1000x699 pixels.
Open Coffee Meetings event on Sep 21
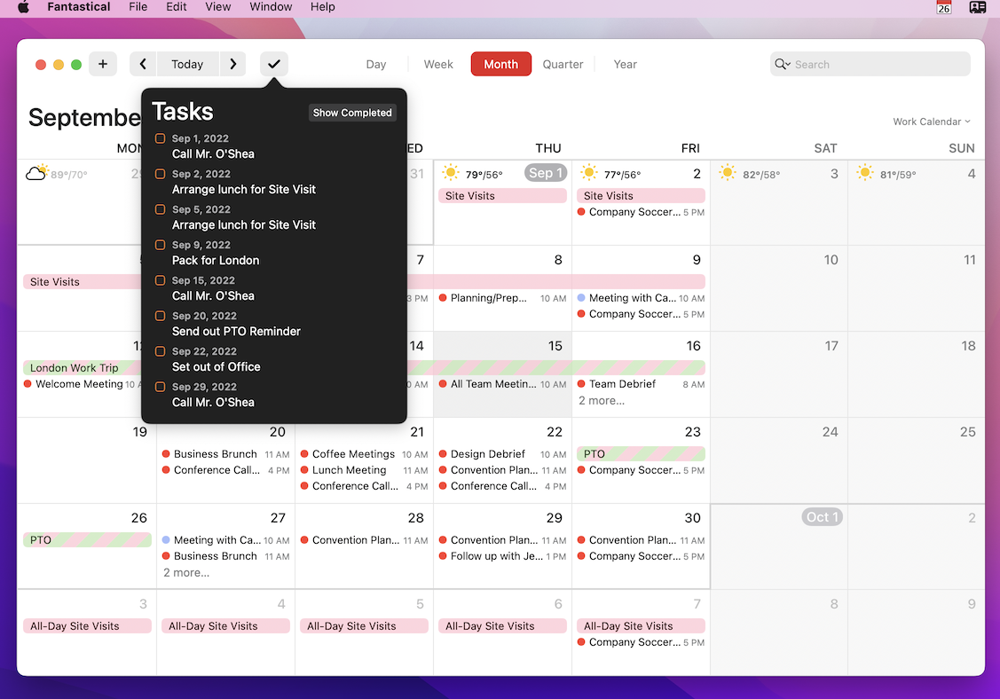[364, 454]
